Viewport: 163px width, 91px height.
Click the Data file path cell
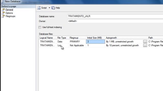point(155,41)
